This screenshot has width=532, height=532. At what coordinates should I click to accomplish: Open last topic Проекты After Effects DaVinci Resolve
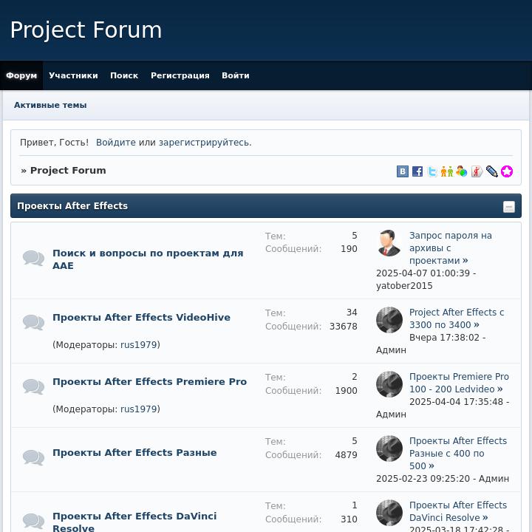tap(458, 511)
